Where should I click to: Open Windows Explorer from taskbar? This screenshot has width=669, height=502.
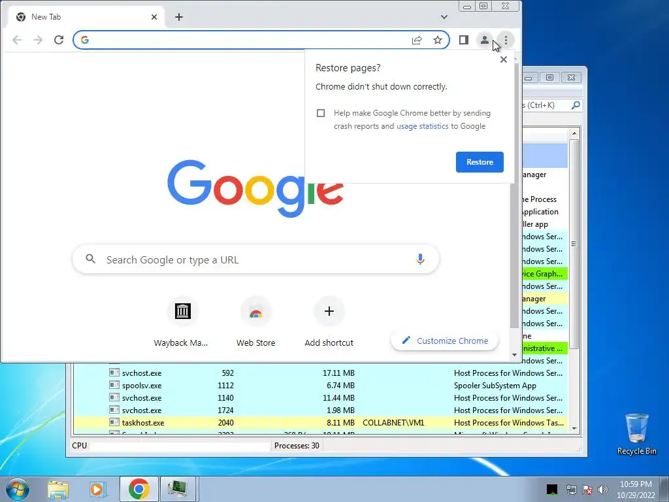(58, 489)
